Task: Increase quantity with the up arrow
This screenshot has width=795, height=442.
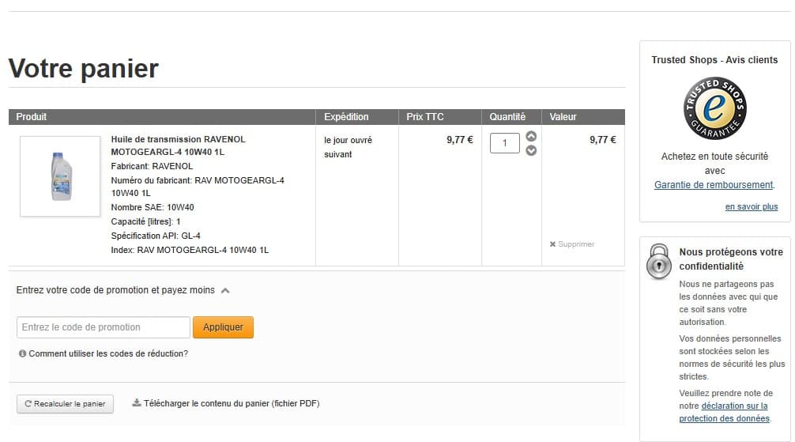Action: point(531,136)
